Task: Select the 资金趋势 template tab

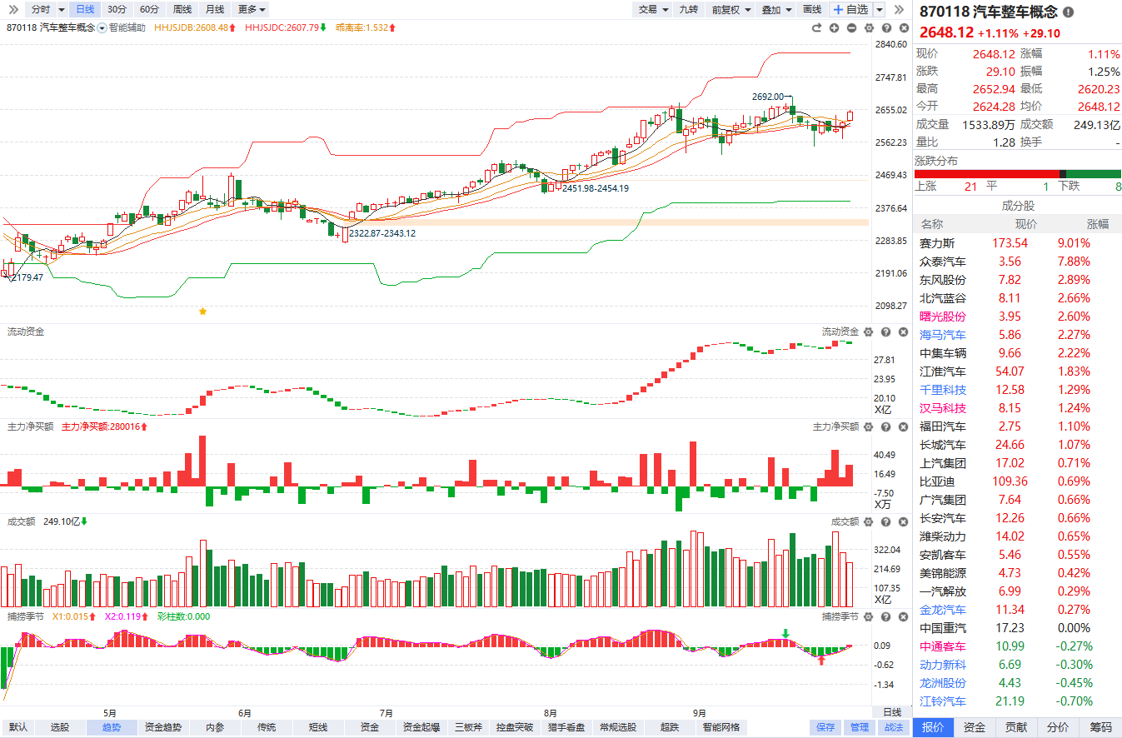Action: tap(162, 727)
